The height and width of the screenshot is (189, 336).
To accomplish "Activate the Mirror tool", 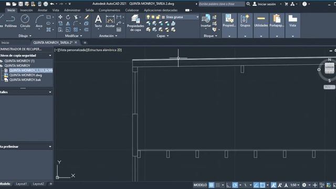I will pyautogui.click(x=68, y=23).
